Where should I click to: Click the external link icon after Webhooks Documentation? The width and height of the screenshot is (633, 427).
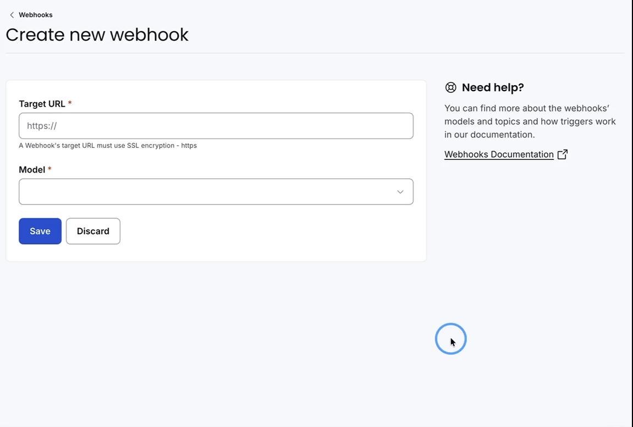[x=563, y=154]
